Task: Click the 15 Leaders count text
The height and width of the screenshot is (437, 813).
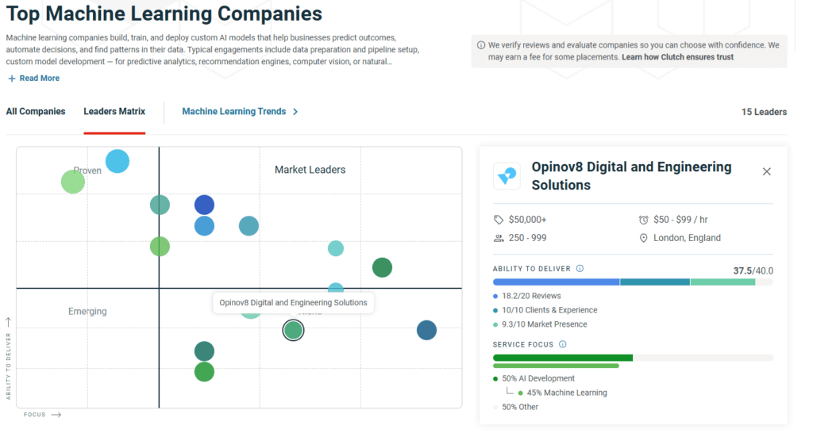Action: pyautogui.click(x=764, y=112)
